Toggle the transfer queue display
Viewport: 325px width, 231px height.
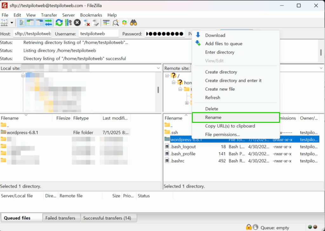click(48, 22)
